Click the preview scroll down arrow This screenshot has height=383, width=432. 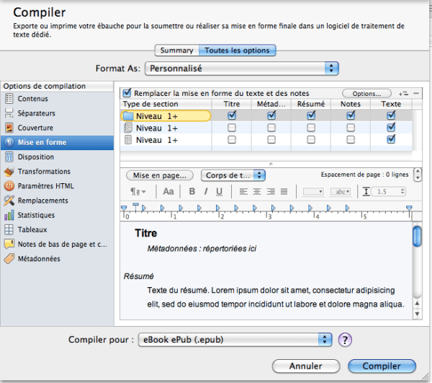point(417,314)
